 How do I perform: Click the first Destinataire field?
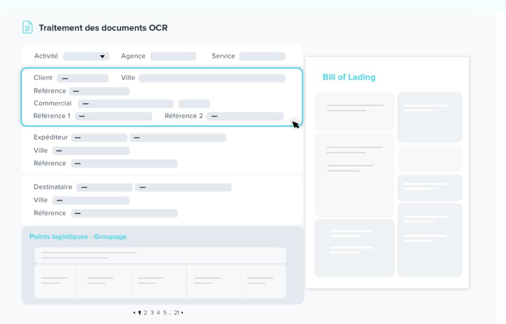[x=104, y=187]
